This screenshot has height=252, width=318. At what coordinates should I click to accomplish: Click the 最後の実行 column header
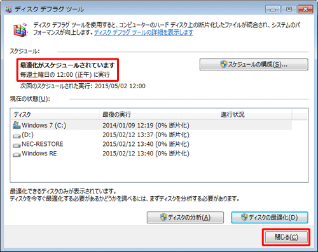(159, 114)
